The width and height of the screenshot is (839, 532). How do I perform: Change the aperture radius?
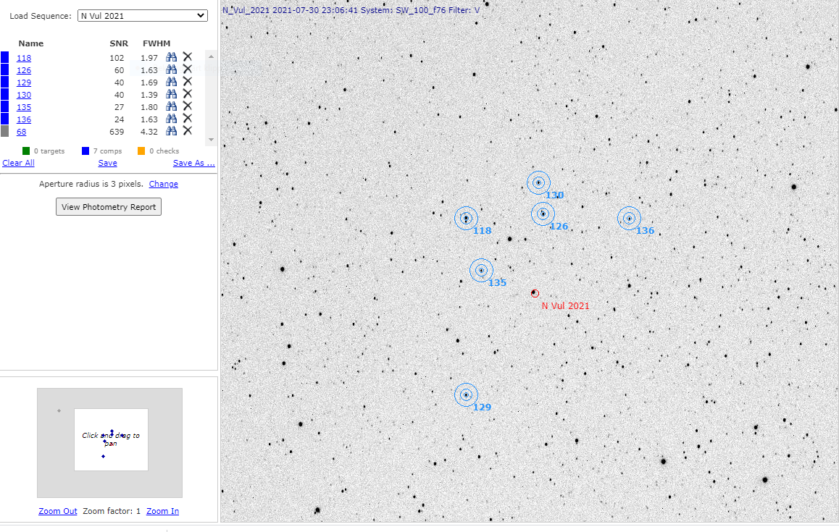point(163,184)
